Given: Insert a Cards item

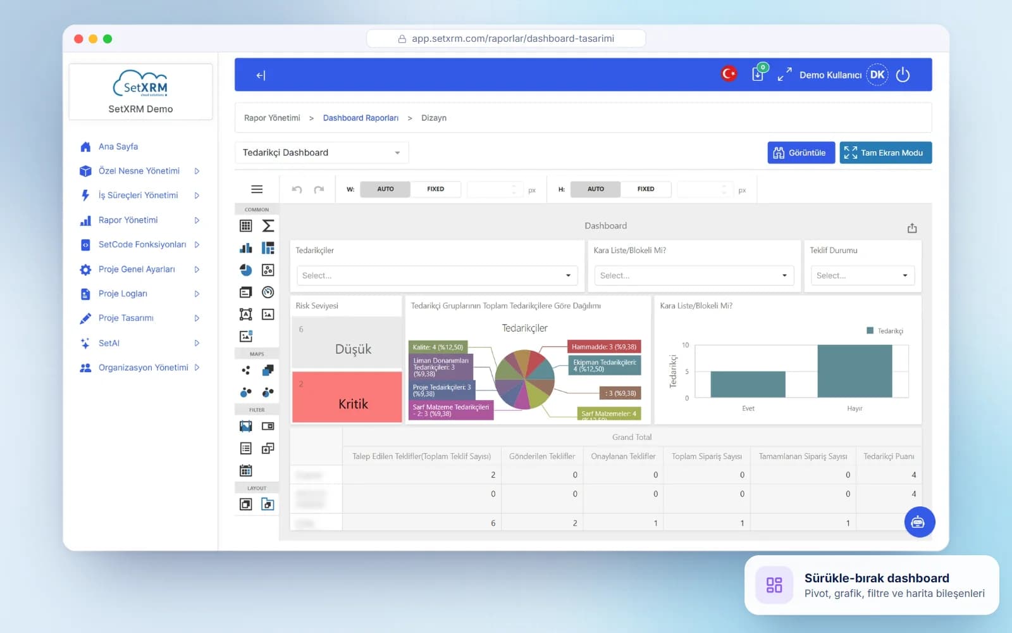Looking at the screenshot, I should [246, 292].
